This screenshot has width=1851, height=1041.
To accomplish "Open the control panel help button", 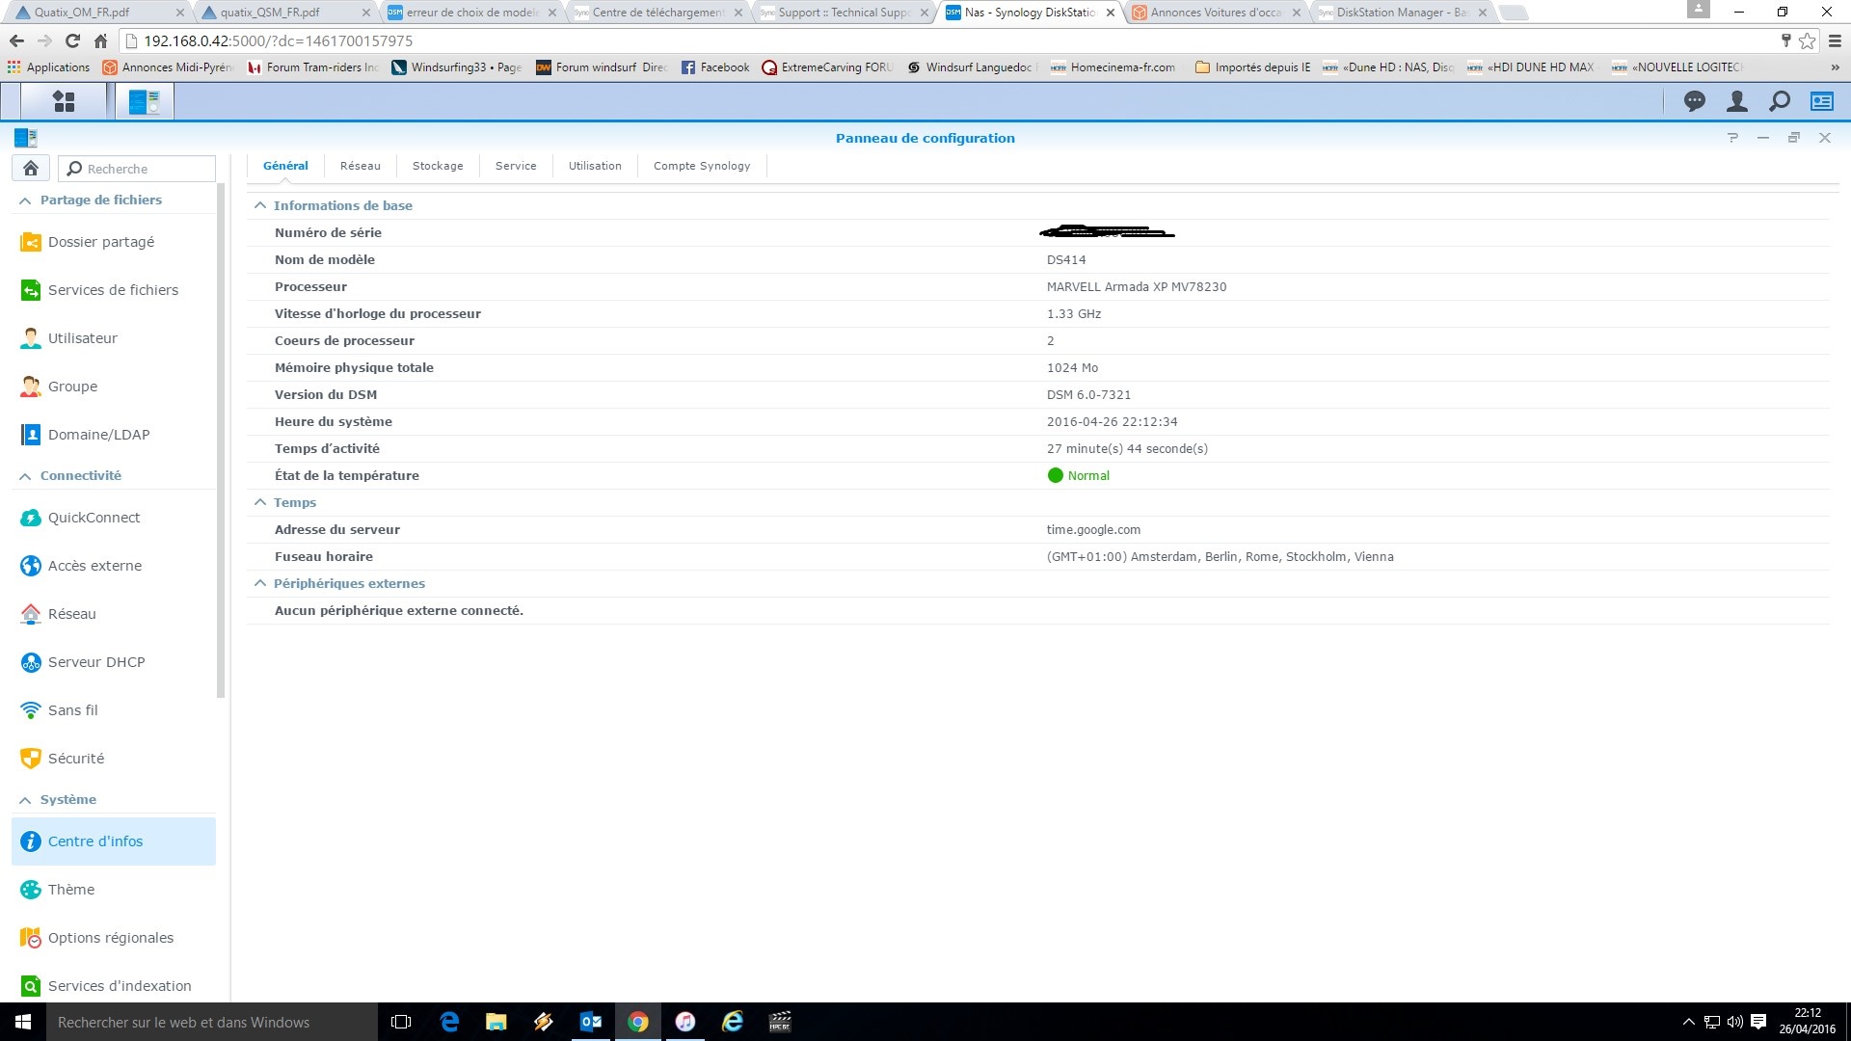I will coord(1732,138).
